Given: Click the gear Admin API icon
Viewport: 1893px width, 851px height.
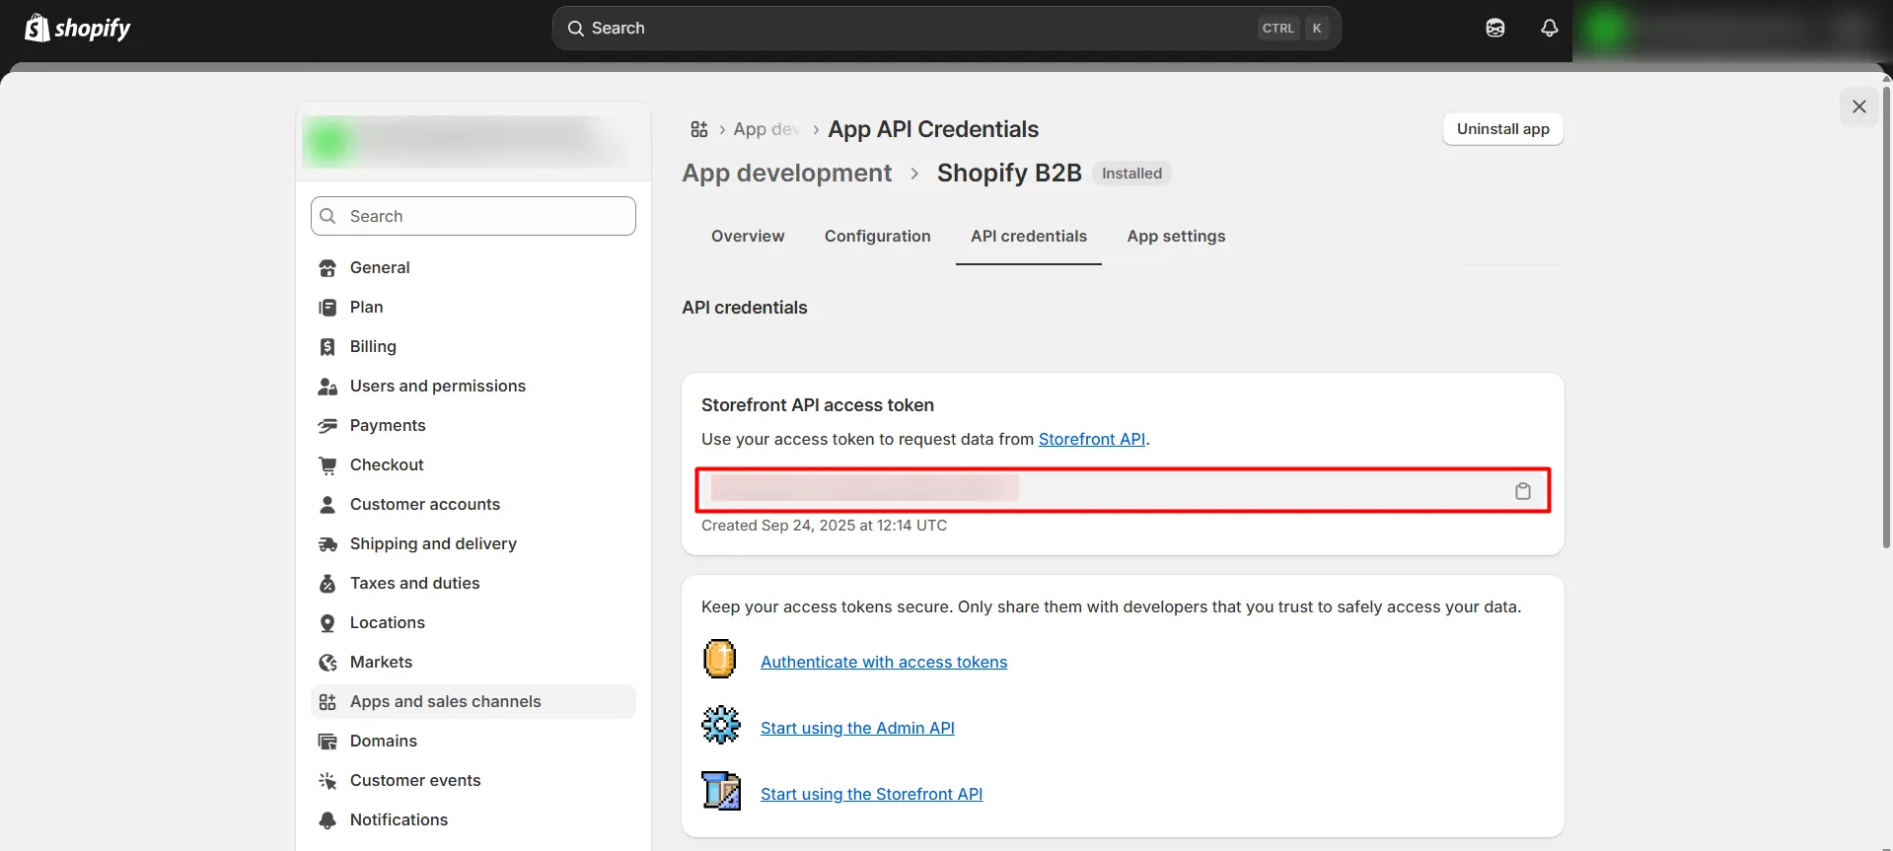Looking at the screenshot, I should click(x=721, y=725).
